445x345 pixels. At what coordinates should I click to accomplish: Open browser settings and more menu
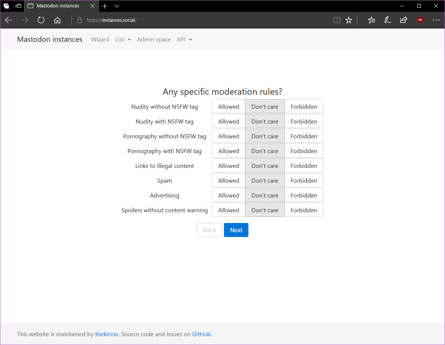[x=436, y=20]
